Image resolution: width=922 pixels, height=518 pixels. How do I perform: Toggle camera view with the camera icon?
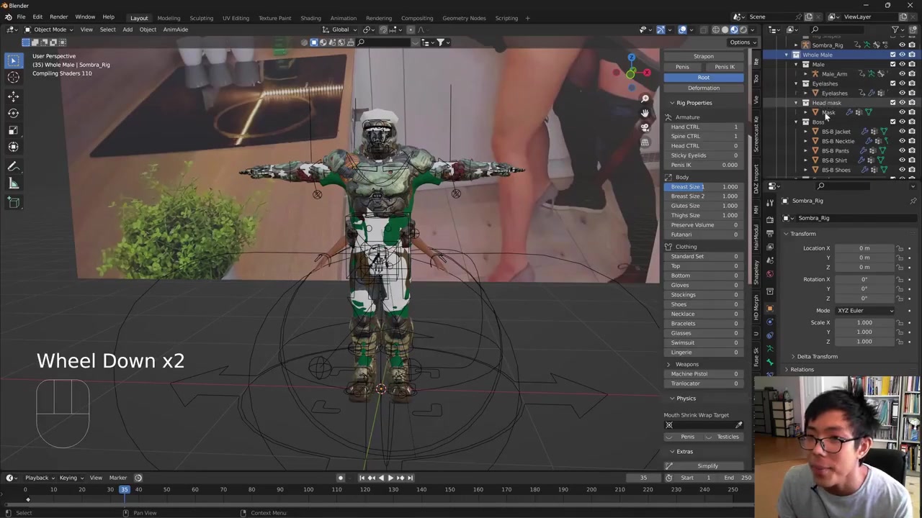click(x=645, y=127)
